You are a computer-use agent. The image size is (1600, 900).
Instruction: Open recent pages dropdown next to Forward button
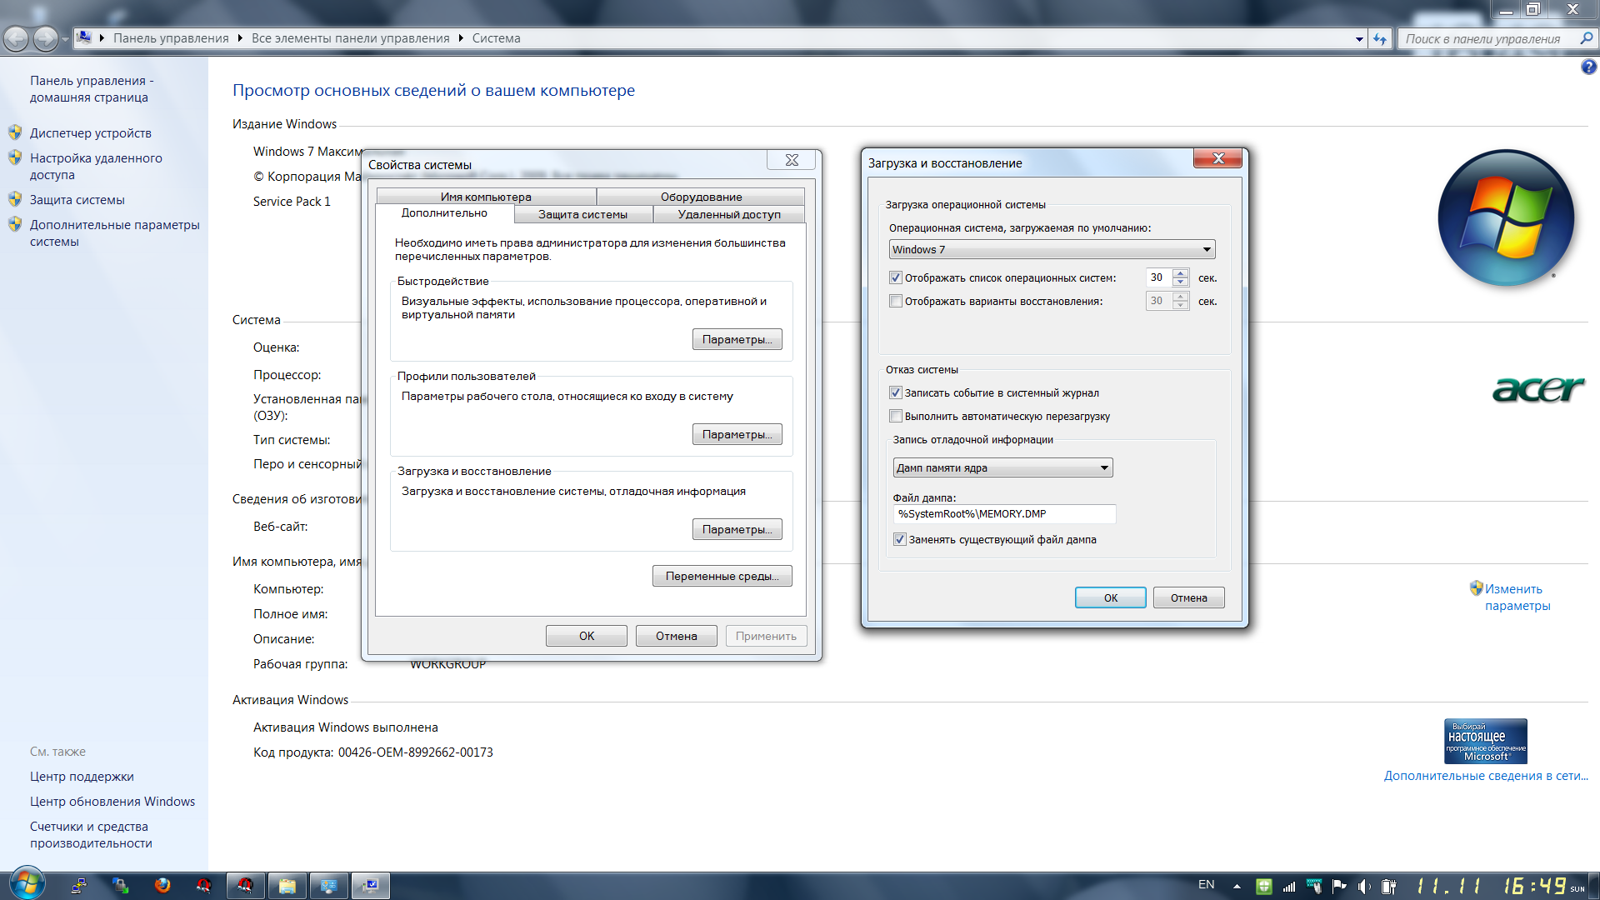(66, 39)
